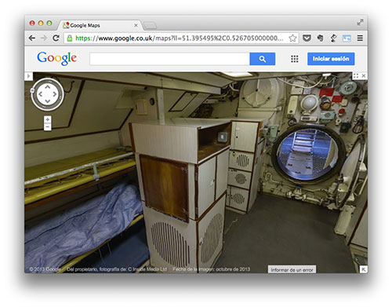This screenshot has width=392, height=307.
Task: Pan the view left with the compass arrow
Action: (41, 94)
